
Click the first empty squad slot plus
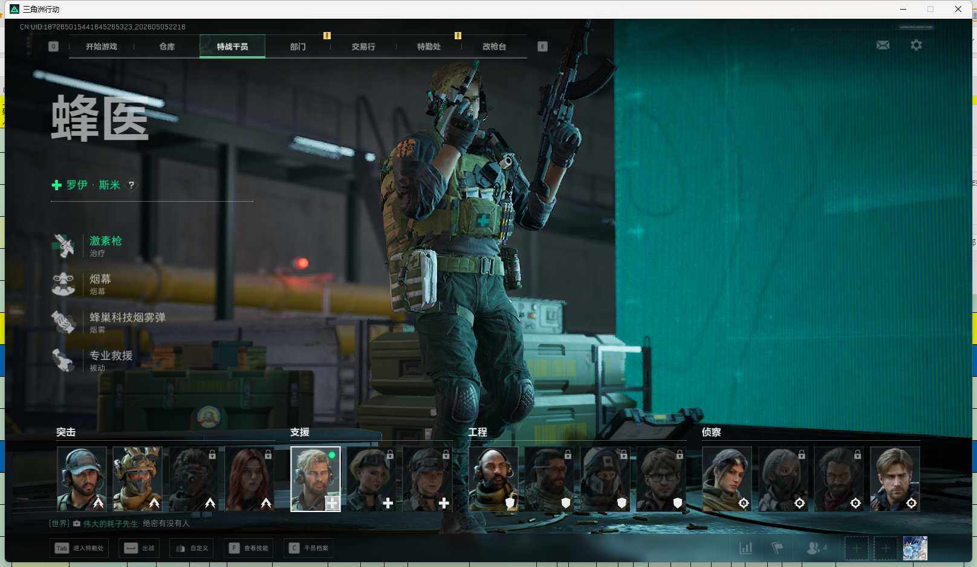pos(856,548)
